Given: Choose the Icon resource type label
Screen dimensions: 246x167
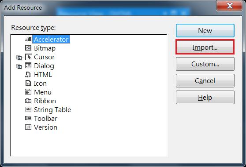Looking at the screenshot, I should pos(40,83).
